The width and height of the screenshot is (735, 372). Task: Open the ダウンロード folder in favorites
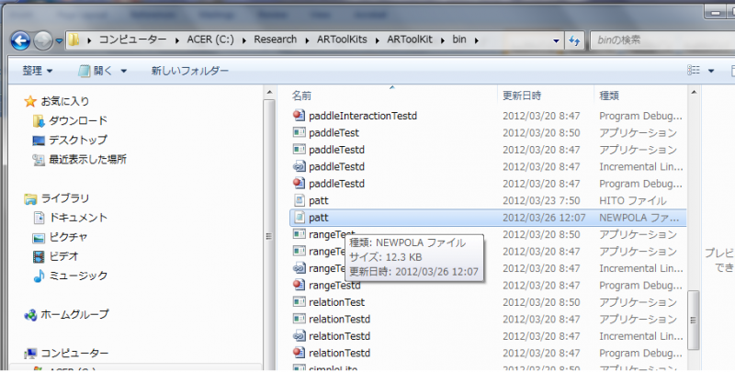point(77,120)
